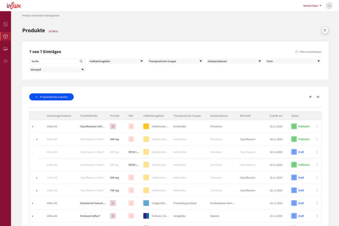Expand the 750 mg product row
Image resolution: width=339 pixels, height=226 pixels.
pos(37,190)
